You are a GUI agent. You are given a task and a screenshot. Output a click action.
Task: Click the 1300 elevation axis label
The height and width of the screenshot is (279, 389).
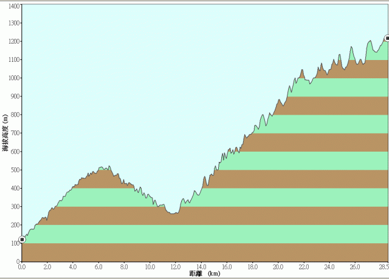point(14,23)
